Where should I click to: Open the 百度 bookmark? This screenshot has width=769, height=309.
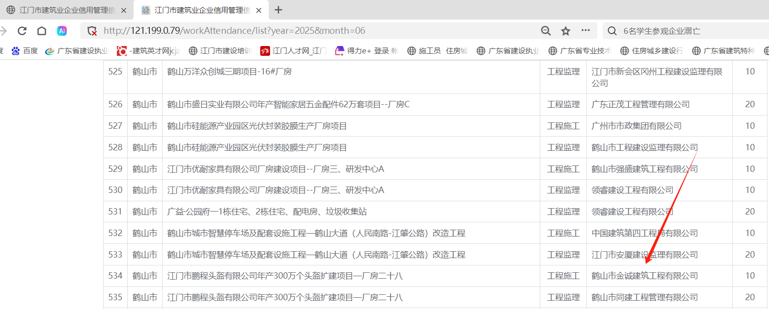[25, 50]
